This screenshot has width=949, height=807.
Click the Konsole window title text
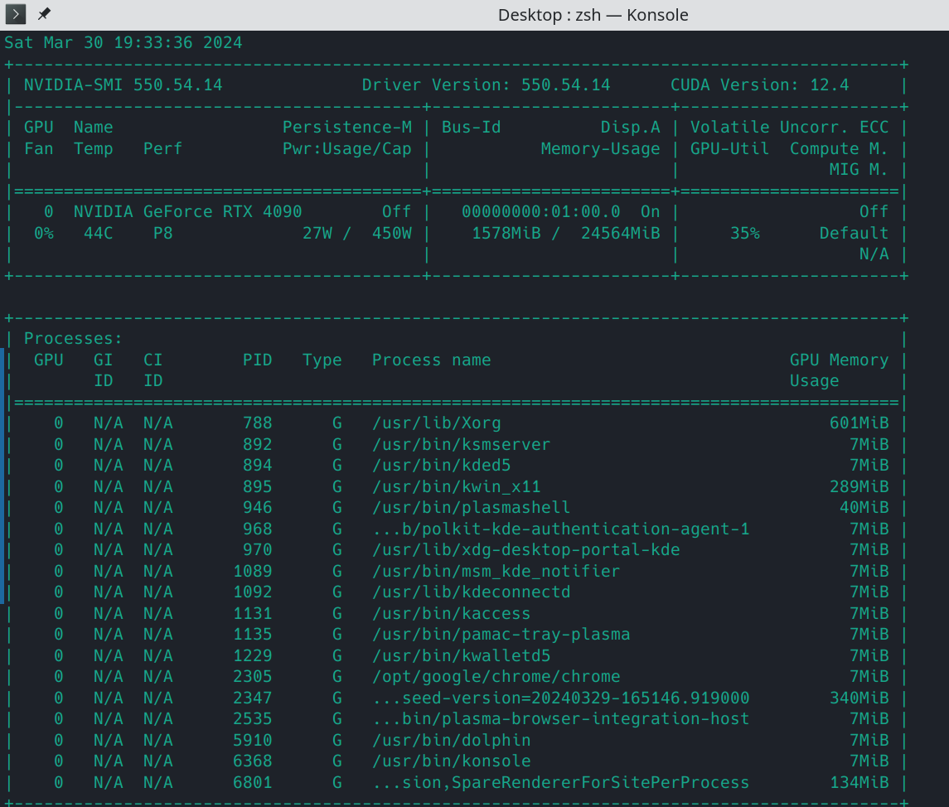coord(593,15)
